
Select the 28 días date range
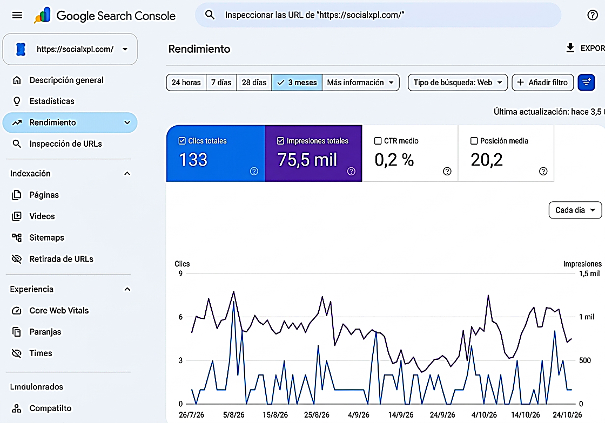coord(254,83)
